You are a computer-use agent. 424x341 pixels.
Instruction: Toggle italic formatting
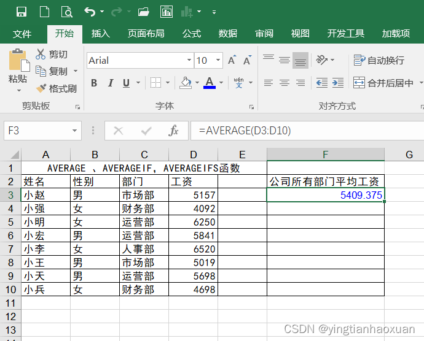[111, 83]
